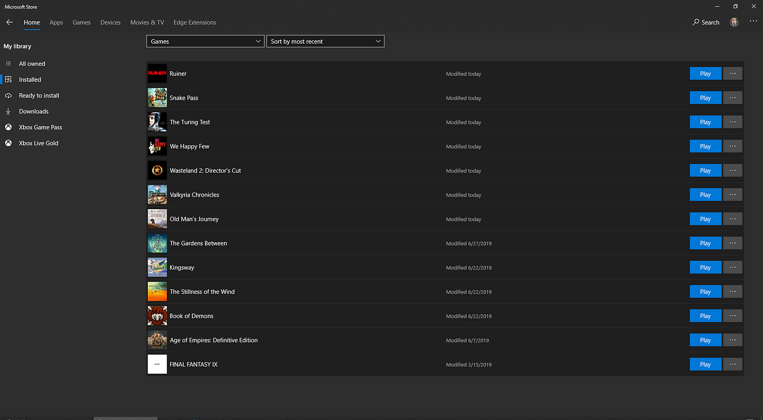This screenshot has height=420, width=763.
Task: Play The Turing Test
Action: point(705,122)
